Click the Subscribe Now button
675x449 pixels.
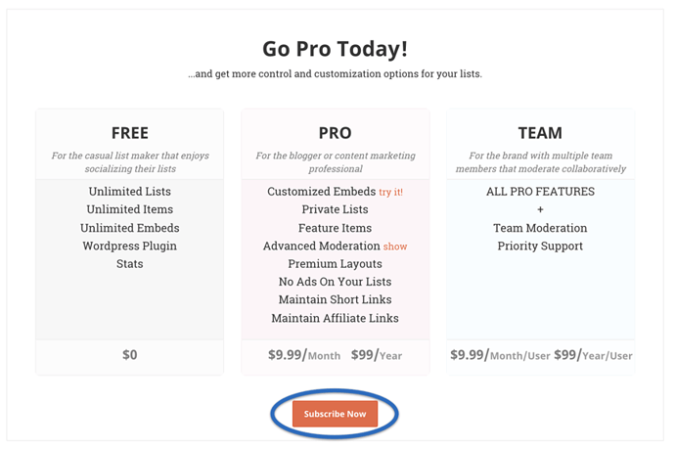(335, 414)
